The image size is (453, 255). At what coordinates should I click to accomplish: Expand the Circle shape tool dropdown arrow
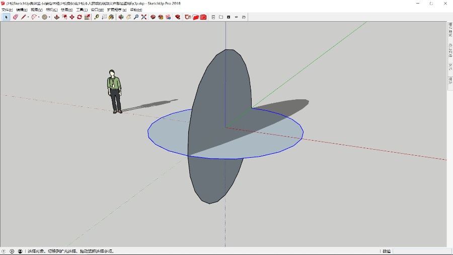coord(49,17)
